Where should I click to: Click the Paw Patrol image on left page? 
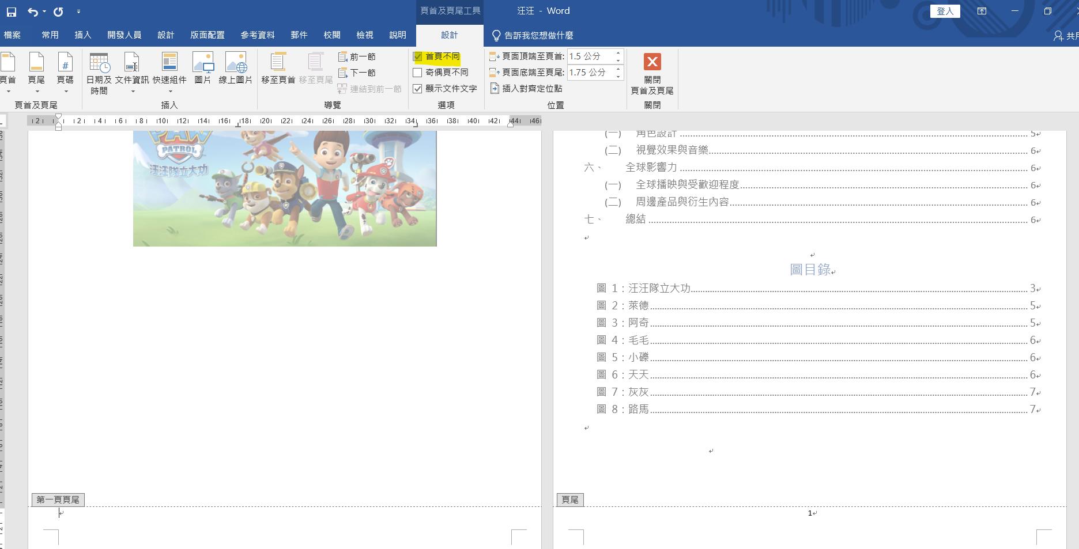tap(285, 188)
